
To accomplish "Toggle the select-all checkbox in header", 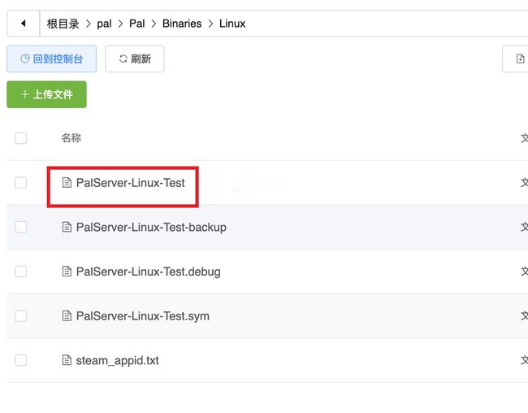I will click(x=21, y=138).
